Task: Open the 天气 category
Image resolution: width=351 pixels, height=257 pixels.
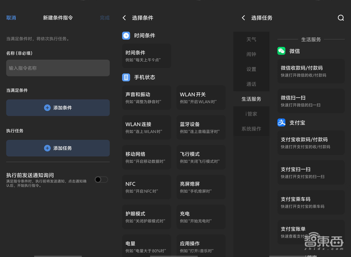Action: 251,39
